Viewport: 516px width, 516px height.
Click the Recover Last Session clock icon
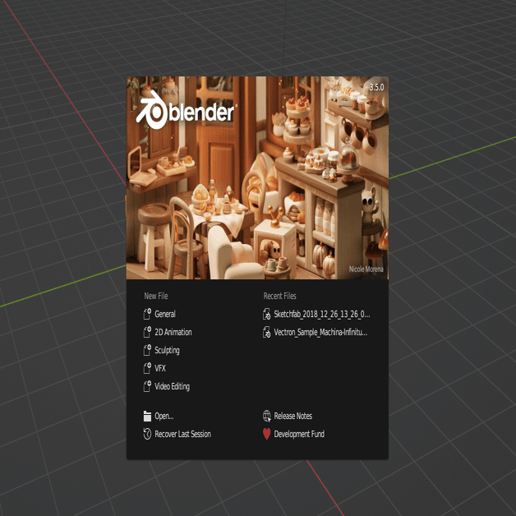click(x=147, y=434)
